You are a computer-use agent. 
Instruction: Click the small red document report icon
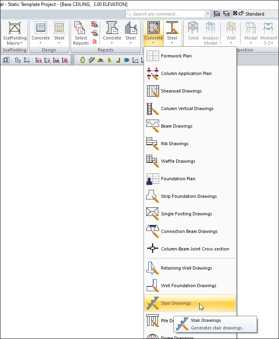[94, 41]
